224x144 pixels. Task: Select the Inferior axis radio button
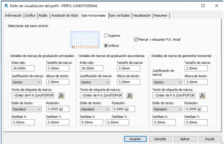(106, 46)
